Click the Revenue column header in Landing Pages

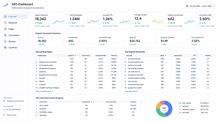pyautogui.click(x=114, y=55)
